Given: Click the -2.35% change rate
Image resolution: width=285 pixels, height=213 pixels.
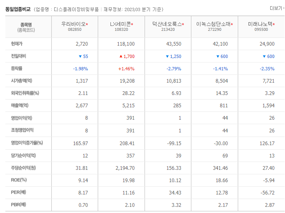Looking at the screenshot, I should (267, 69).
